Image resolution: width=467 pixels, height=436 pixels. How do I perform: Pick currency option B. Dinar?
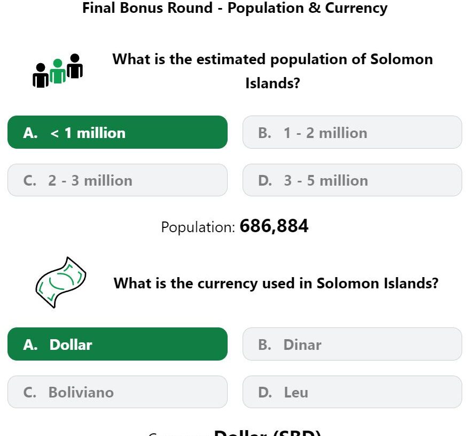point(352,344)
